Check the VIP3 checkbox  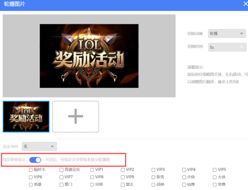pyautogui.click(x=153, y=170)
